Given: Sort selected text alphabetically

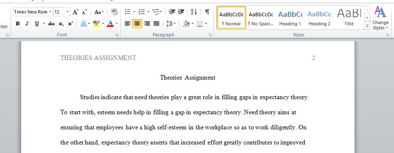Looking at the screenshot, I should coord(194,11).
